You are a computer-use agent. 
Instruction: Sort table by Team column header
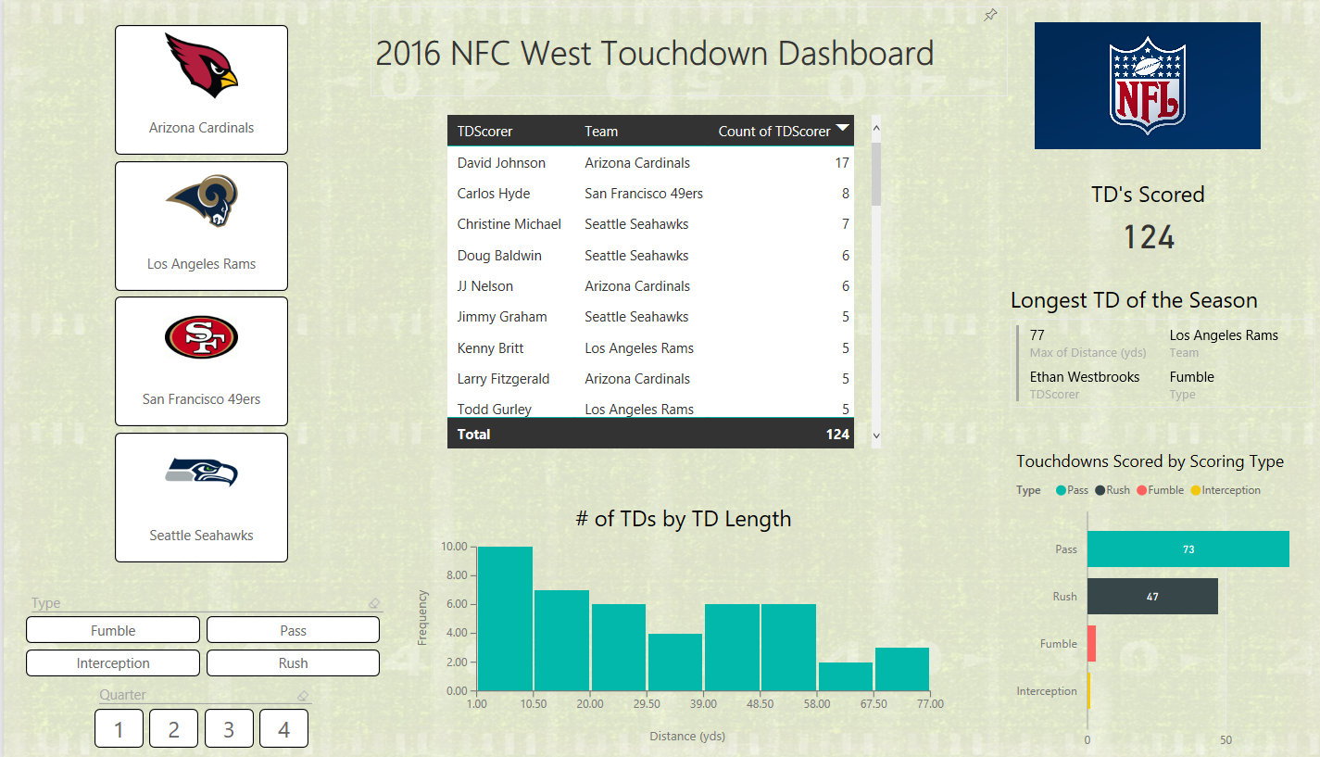point(601,132)
